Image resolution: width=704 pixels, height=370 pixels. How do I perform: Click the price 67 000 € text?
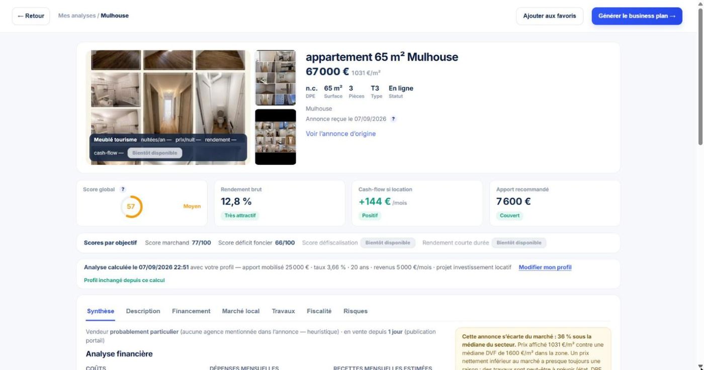[x=327, y=72]
